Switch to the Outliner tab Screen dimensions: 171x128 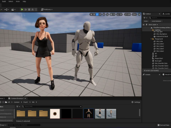(148, 14)
